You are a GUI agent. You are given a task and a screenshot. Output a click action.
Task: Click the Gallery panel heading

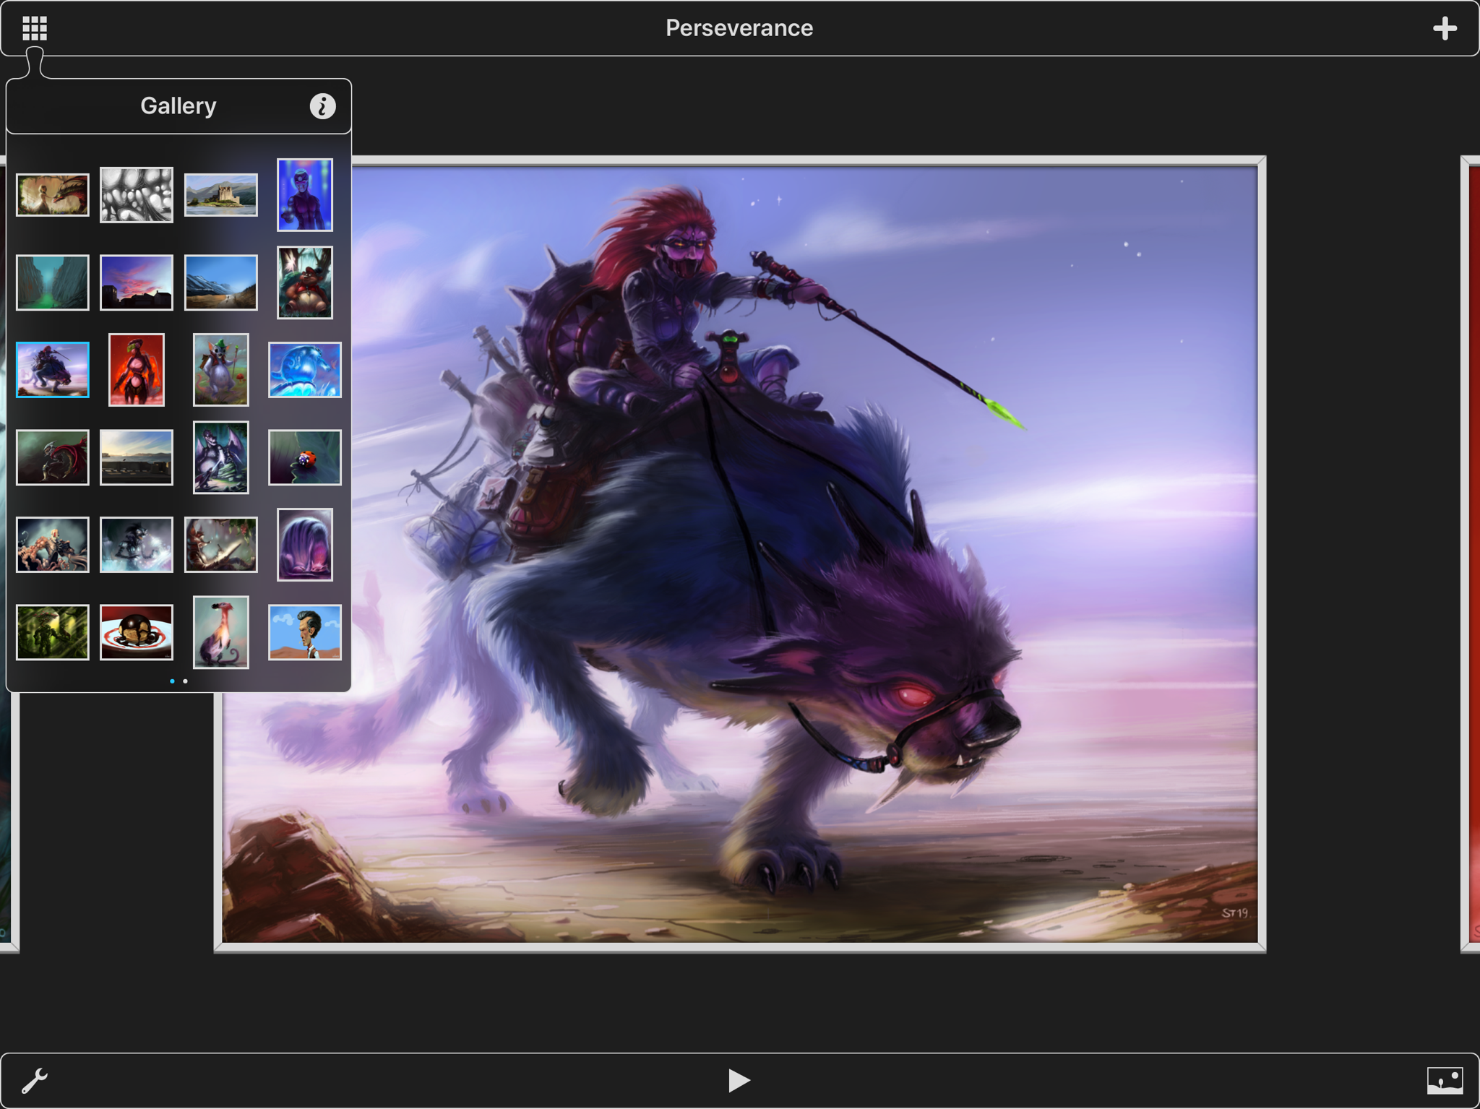coord(178,106)
